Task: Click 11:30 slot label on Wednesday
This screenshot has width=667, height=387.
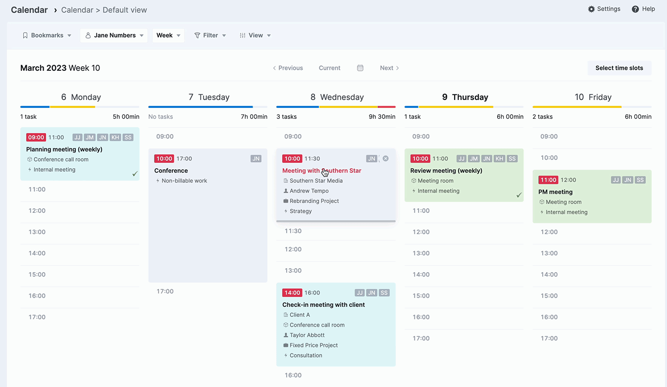Action: (293, 231)
